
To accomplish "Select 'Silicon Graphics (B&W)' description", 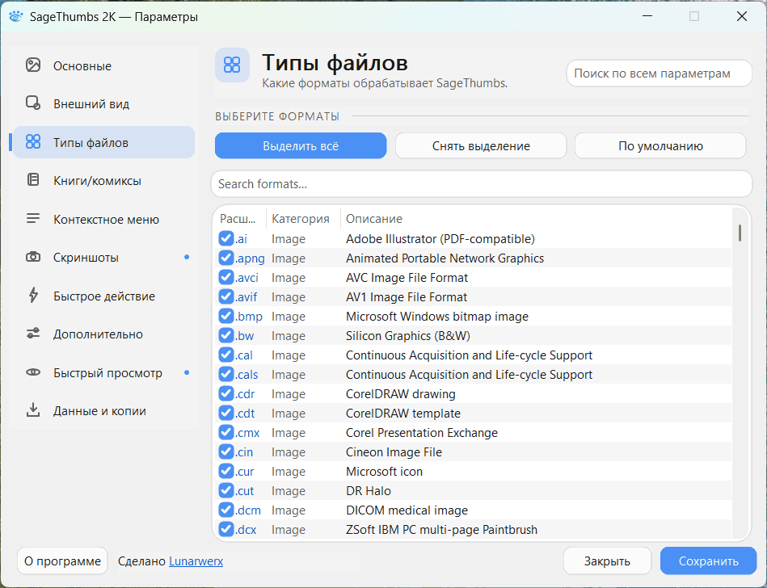I will [408, 336].
